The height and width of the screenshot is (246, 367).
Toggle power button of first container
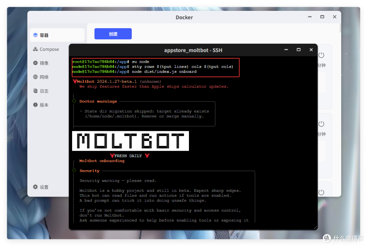321,55
